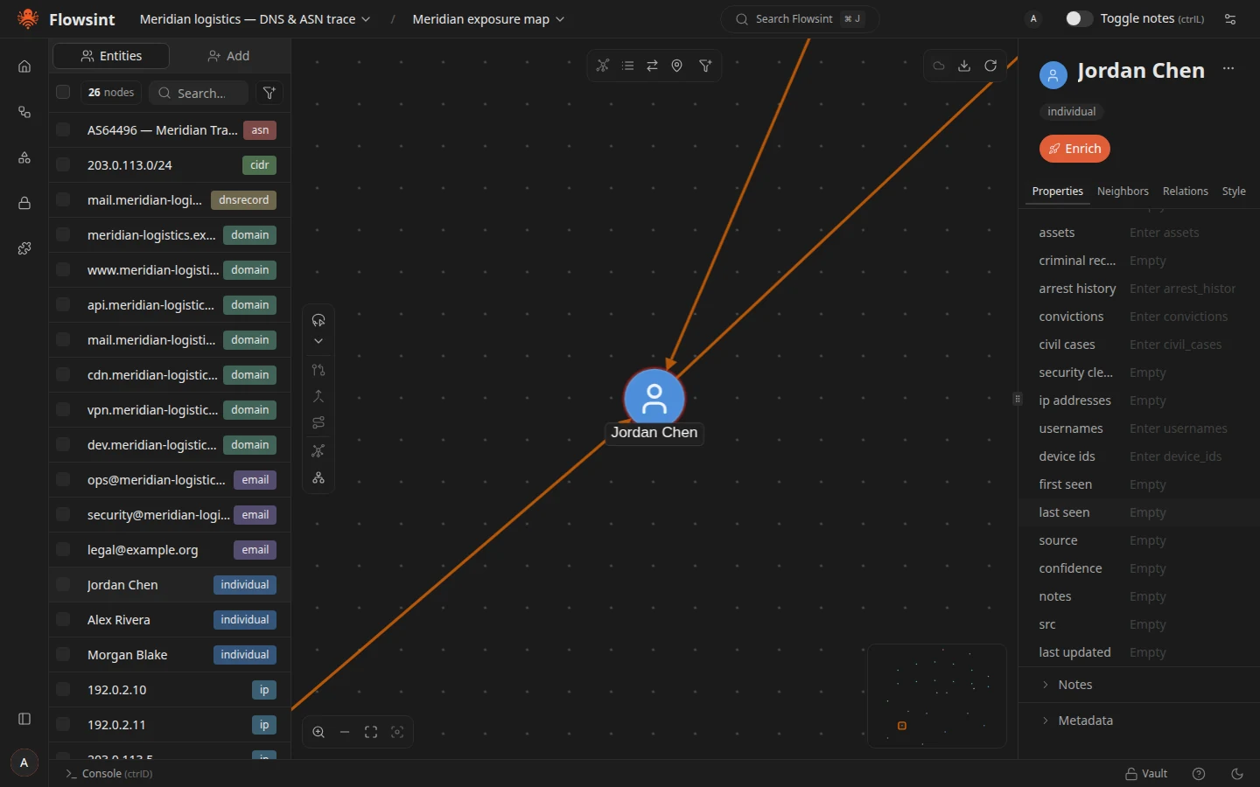
Task: Expand the chevron under the lasso tool
Action: [x=318, y=341]
